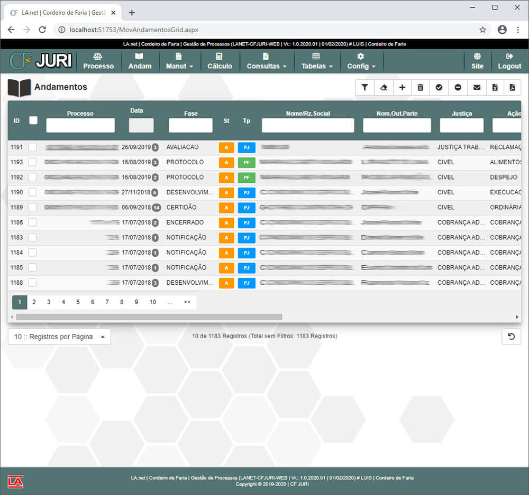This screenshot has width=529, height=495.
Task: Add a new record with plus icon
Action: pos(402,88)
